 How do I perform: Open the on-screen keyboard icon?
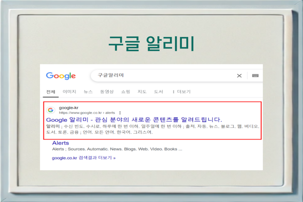point(255,75)
